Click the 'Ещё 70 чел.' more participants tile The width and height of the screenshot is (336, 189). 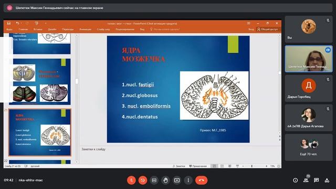coord(309,147)
